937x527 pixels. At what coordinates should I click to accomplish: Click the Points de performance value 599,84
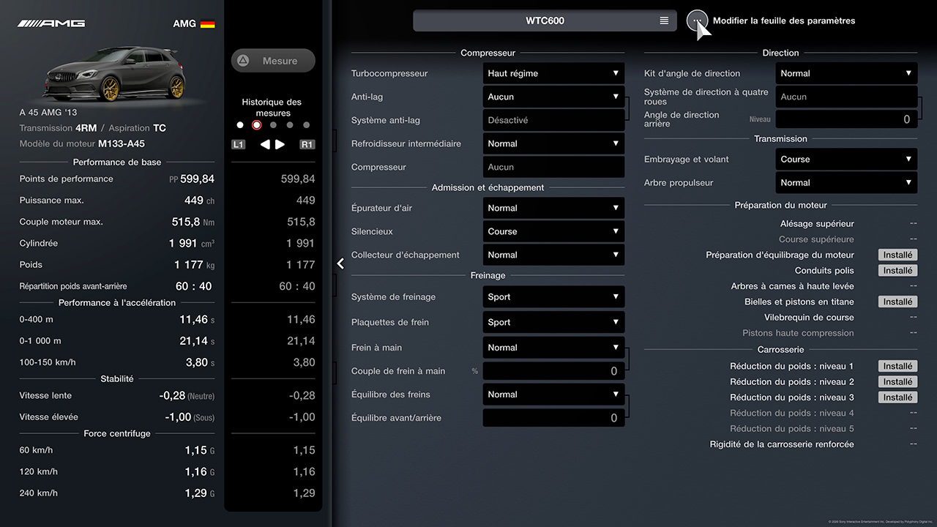coord(198,179)
